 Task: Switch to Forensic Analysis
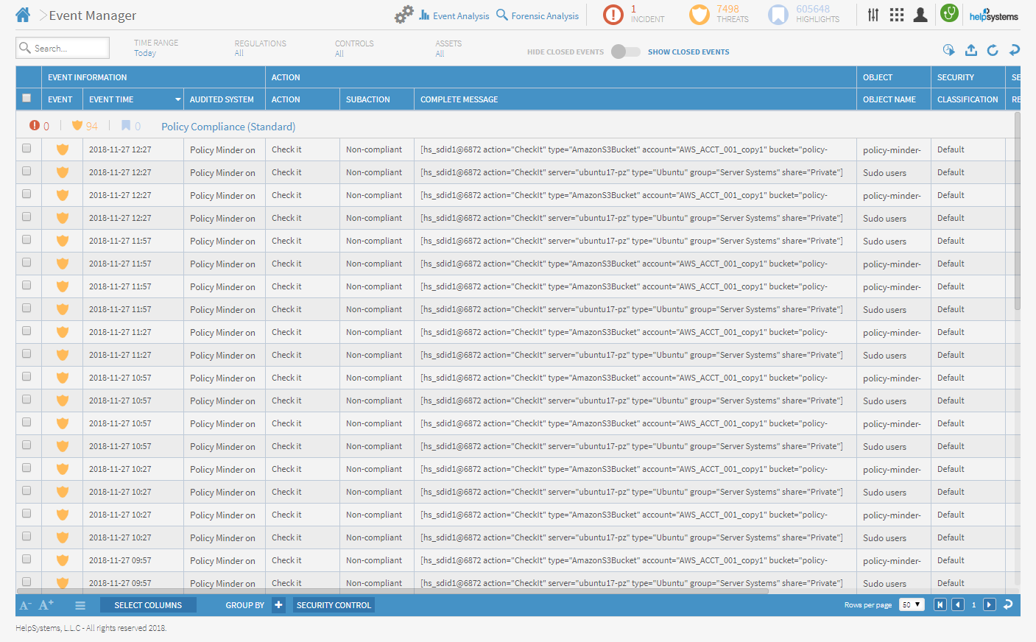tap(538, 15)
